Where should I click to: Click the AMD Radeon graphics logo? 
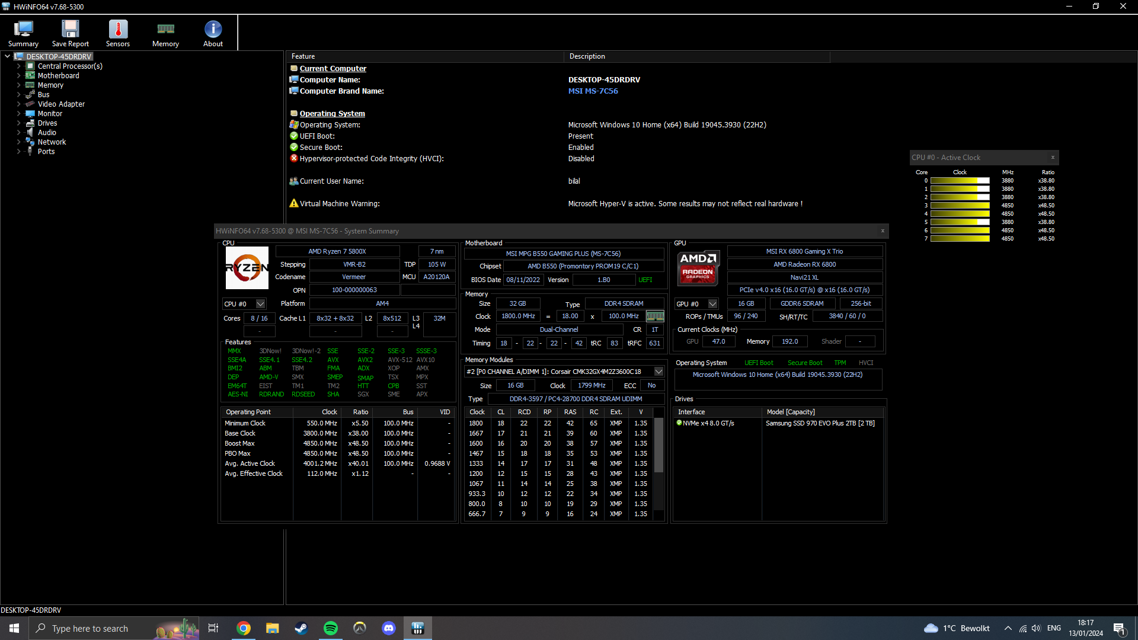pos(698,267)
